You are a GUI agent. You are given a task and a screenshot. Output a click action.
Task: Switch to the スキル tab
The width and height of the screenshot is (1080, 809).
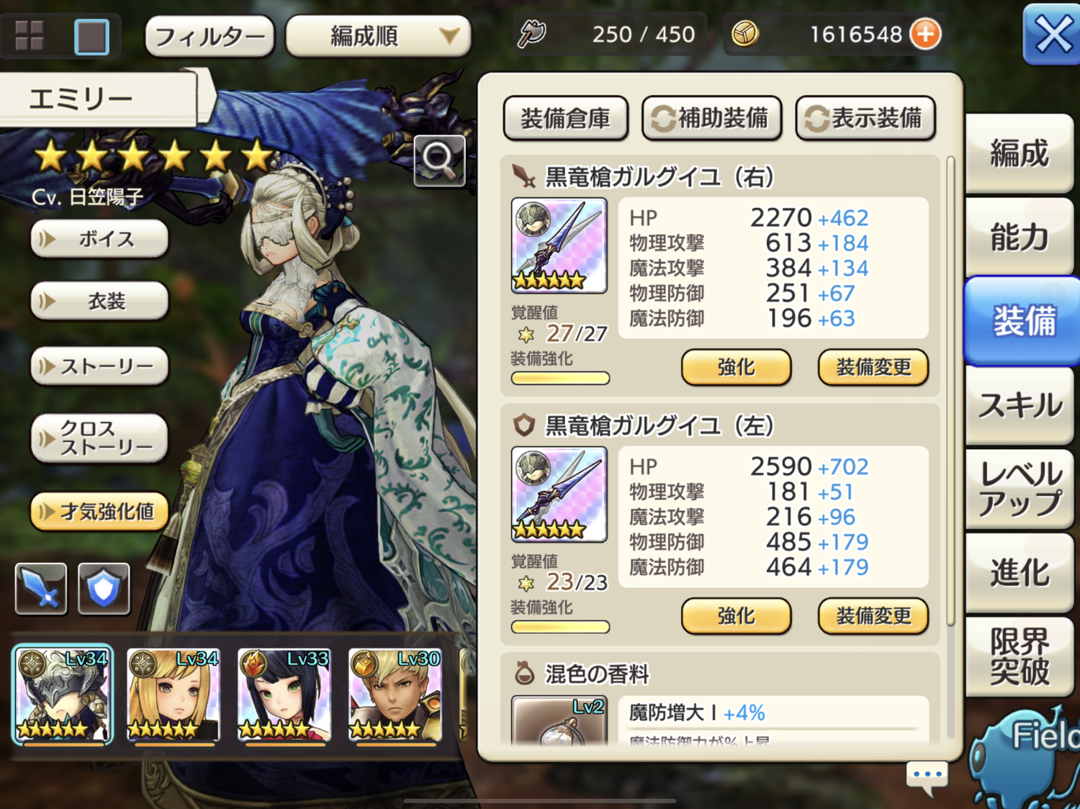(x=1020, y=405)
